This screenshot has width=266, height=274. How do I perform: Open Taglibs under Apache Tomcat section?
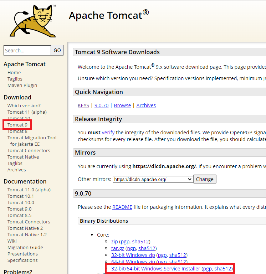(x=15, y=79)
